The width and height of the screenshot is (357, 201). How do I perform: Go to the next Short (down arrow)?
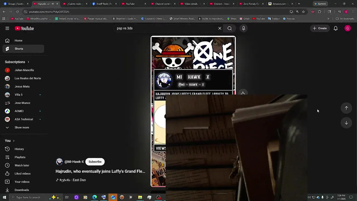346,123
